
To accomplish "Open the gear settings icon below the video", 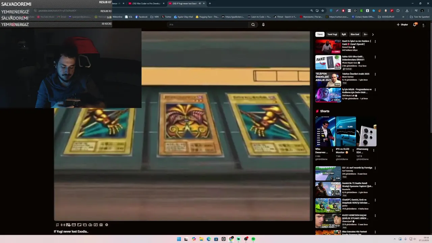I will tap(107, 225).
